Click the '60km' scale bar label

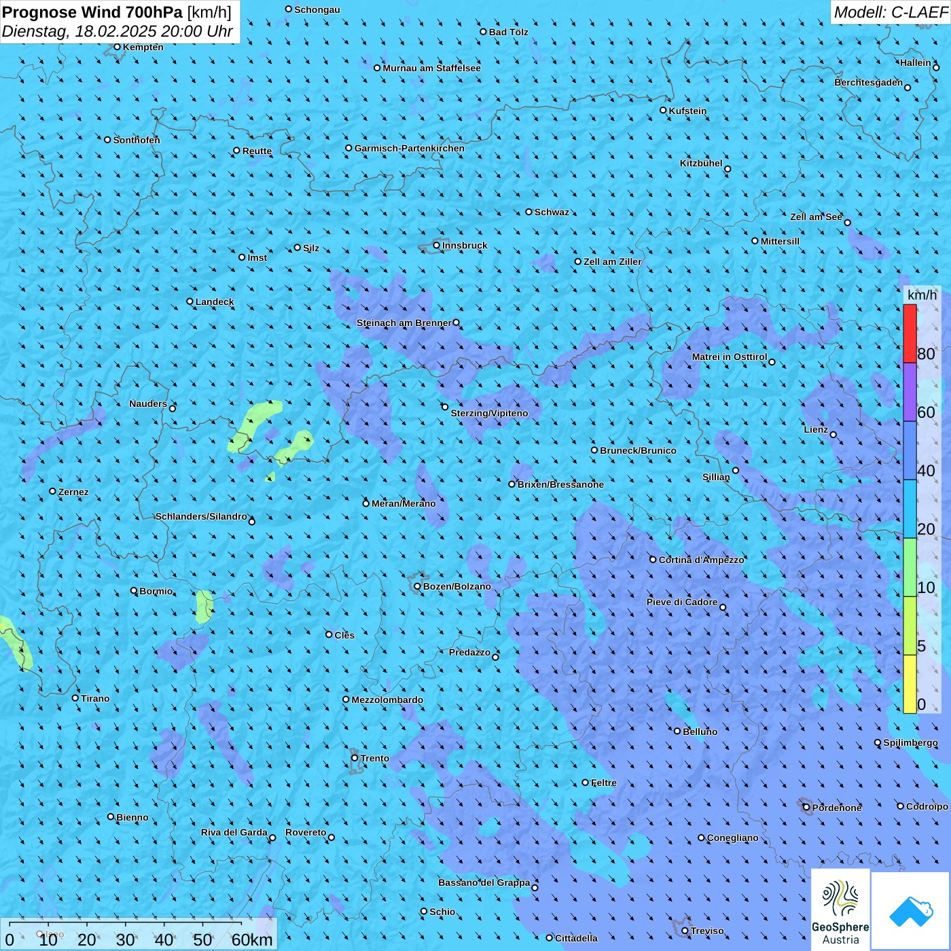pyautogui.click(x=252, y=940)
